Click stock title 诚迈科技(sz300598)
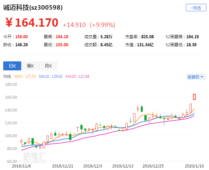 pyautogui.click(x=33, y=7)
